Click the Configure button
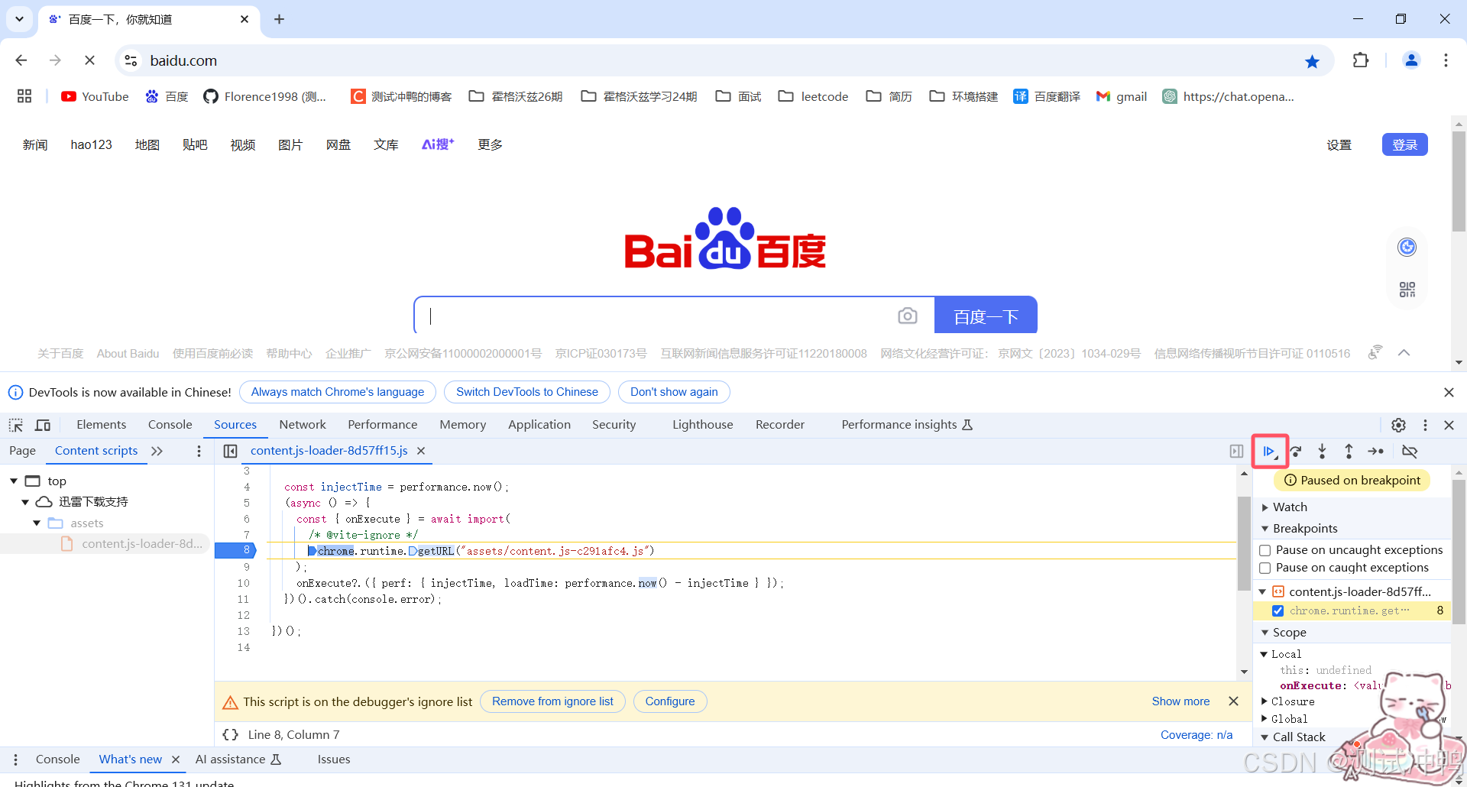Screen dimensions: 1467x787 click(670, 701)
